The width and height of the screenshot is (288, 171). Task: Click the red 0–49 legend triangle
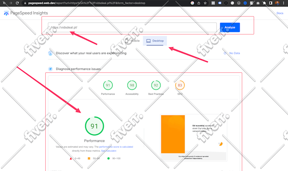click(71, 158)
